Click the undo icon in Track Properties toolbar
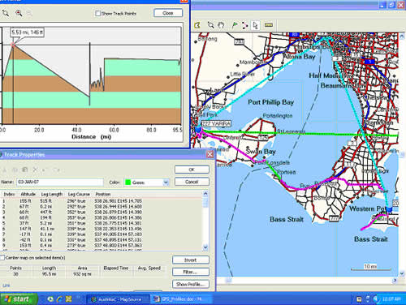Screen dimensions: 406x305 pos(45,170)
